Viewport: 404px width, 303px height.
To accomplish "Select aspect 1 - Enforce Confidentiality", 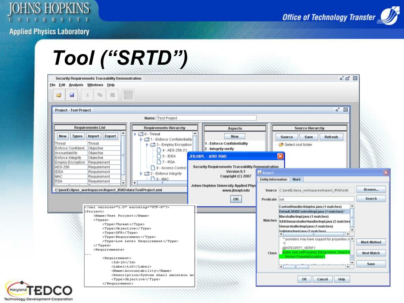I will click(x=226, y=144).
